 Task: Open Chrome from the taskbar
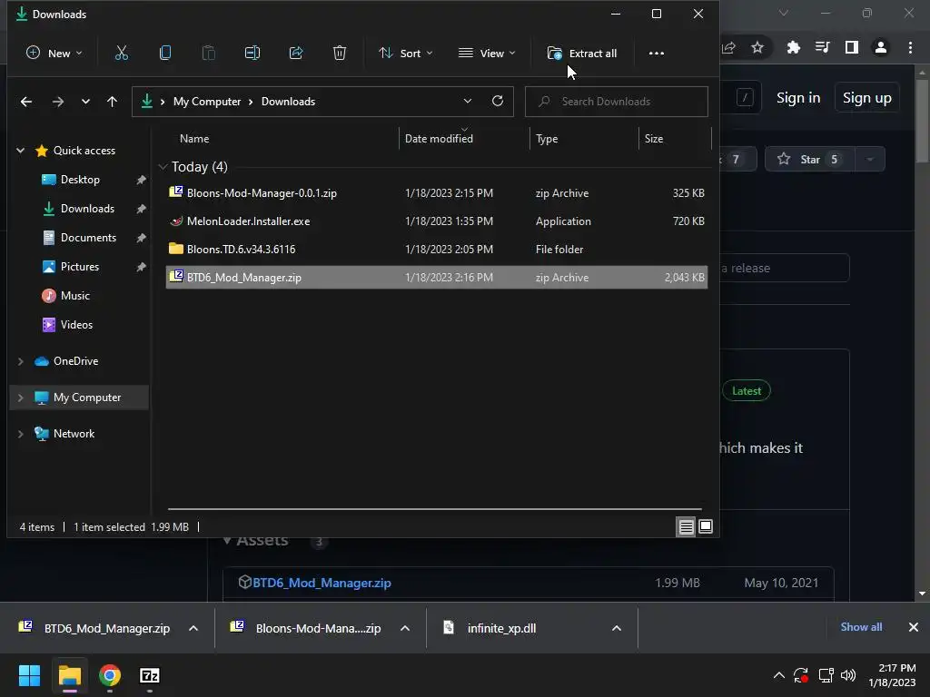tap(110, 675)
